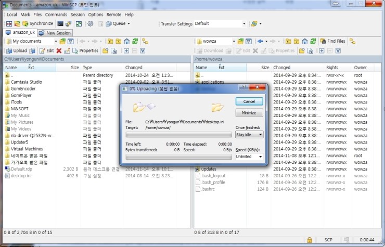Click the Transfer Settings presets icon
The image size is (385, 247).
click(x=254, y=24)
